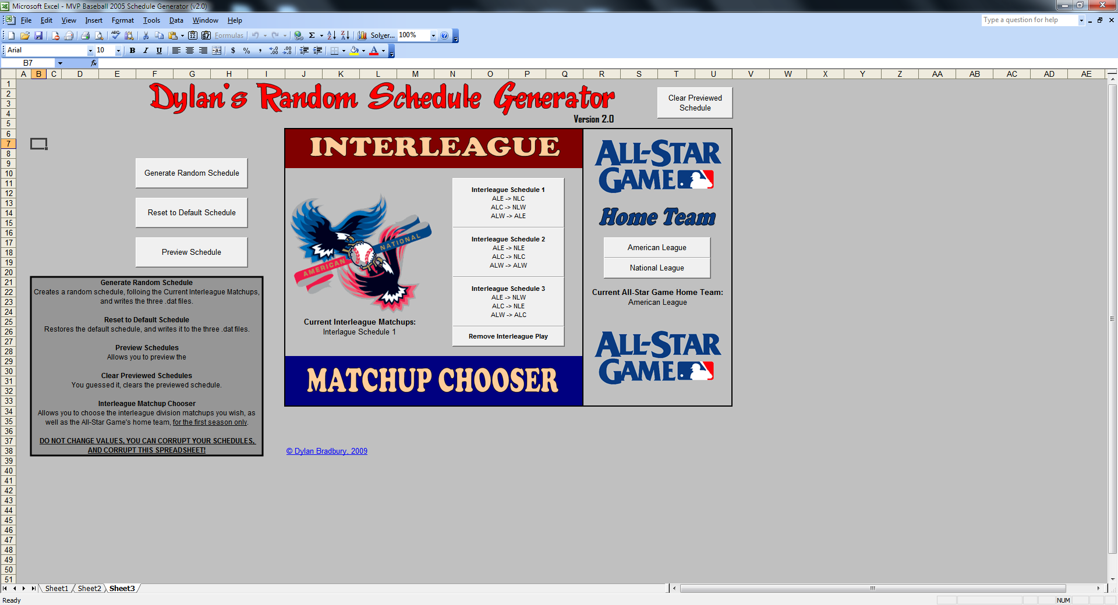Decrease decimal places
Viewport: 1118px width, 605px height.
(x=287, y=51)
